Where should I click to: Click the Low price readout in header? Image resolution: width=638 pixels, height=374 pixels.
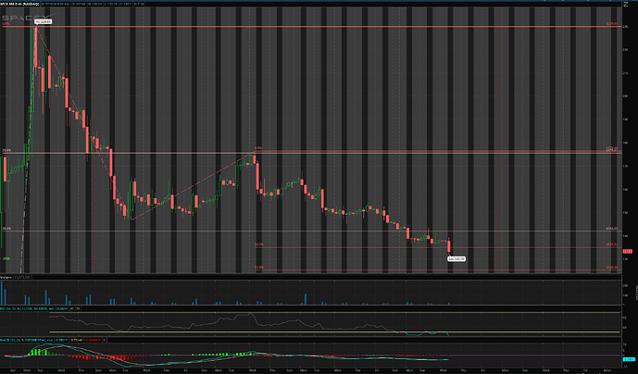[x=111, y=4]
